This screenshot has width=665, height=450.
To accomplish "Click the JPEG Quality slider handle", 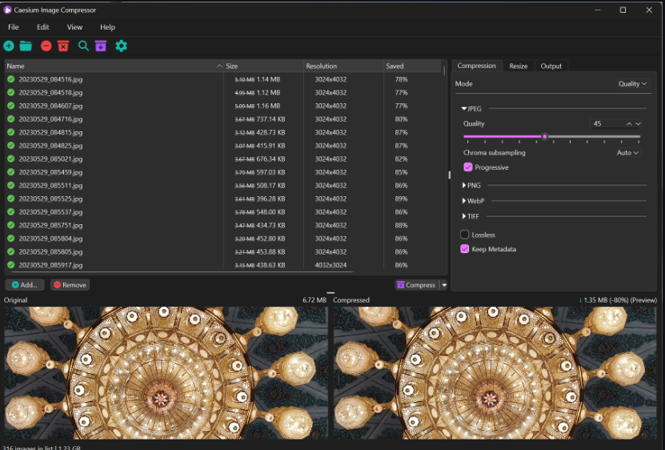I will coord(544,136).
